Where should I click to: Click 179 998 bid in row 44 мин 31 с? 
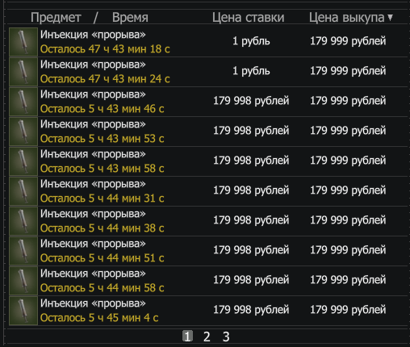251,190
